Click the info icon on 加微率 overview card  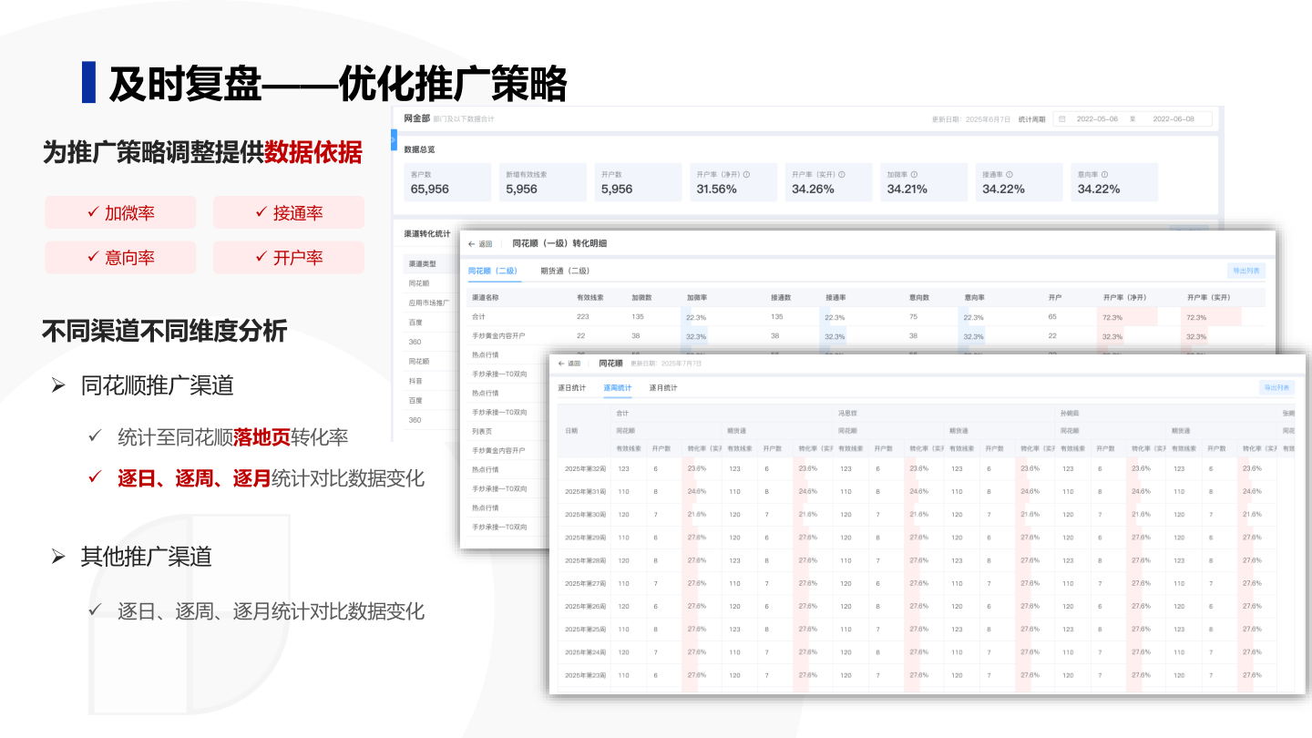point(914,174)
